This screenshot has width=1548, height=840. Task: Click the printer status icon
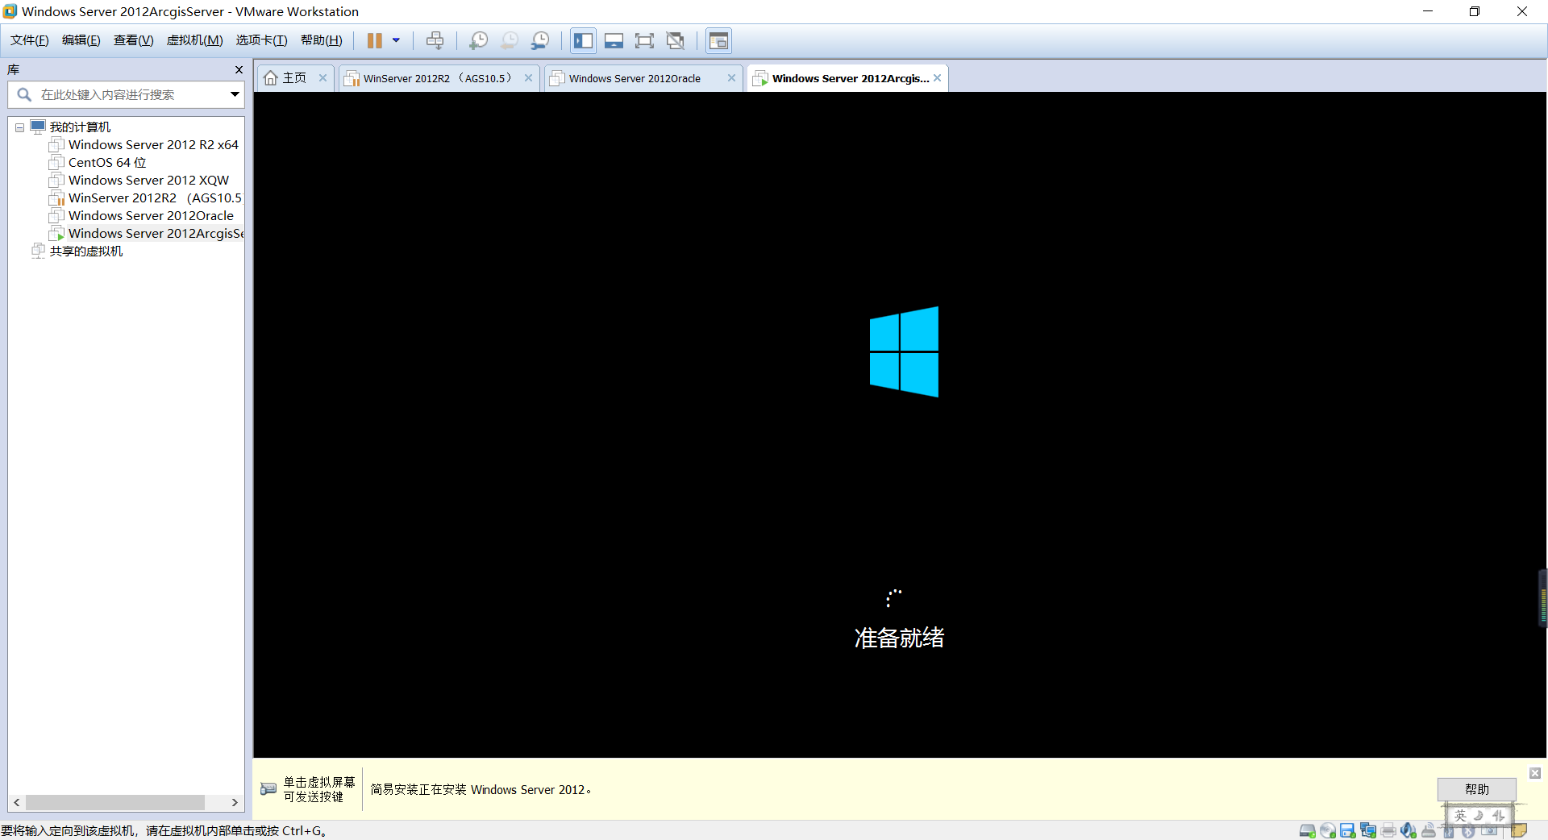click(1388, 830)
